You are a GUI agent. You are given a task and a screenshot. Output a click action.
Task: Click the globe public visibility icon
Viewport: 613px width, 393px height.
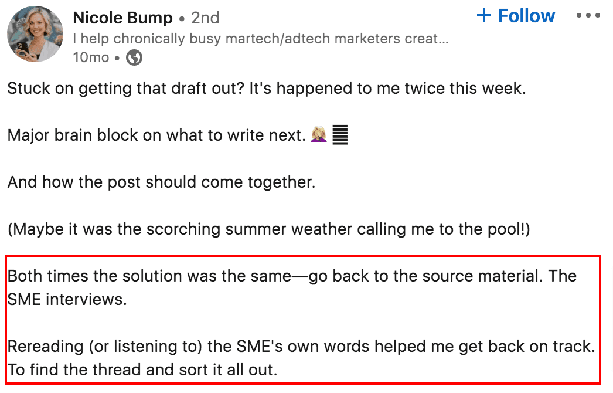(x=134, y=57)
